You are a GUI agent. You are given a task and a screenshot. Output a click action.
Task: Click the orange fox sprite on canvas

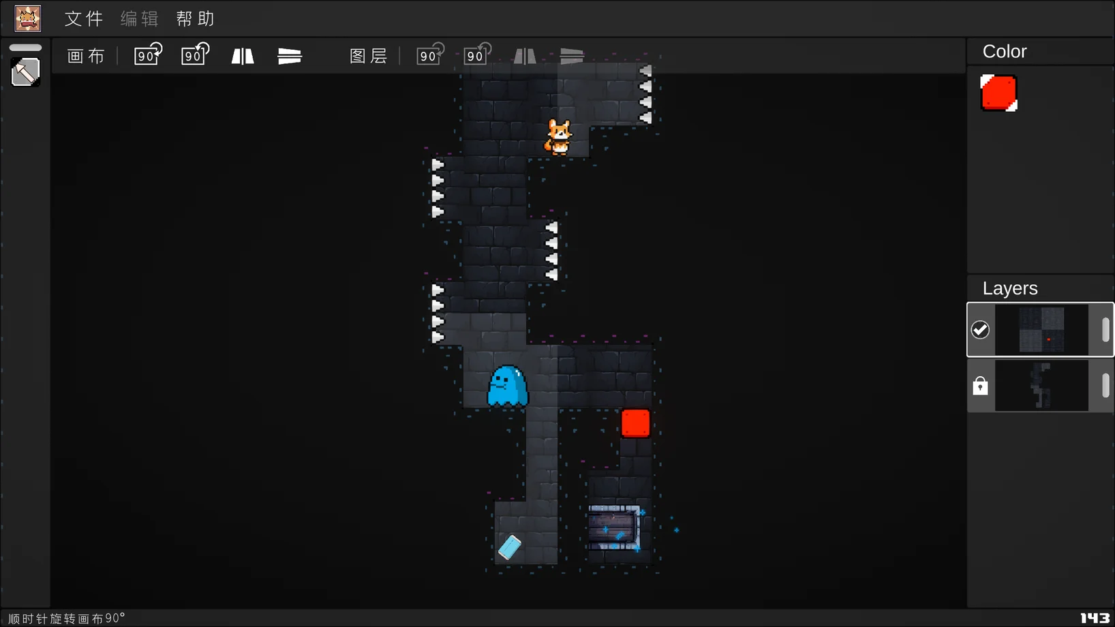559,138
